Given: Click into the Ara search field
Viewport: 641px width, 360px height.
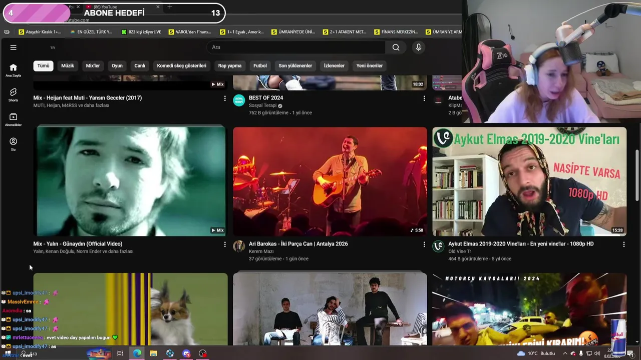Looking at the screenshot, I should tap(295, 47).
